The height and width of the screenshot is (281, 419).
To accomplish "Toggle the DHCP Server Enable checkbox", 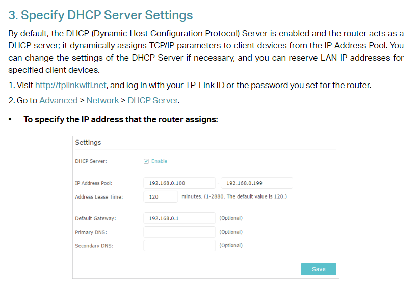I will 146,161.
